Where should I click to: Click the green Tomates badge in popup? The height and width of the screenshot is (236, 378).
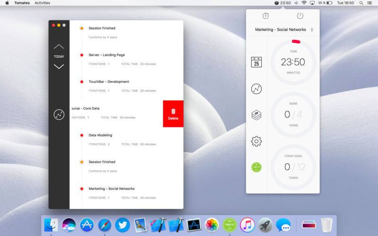256,167
